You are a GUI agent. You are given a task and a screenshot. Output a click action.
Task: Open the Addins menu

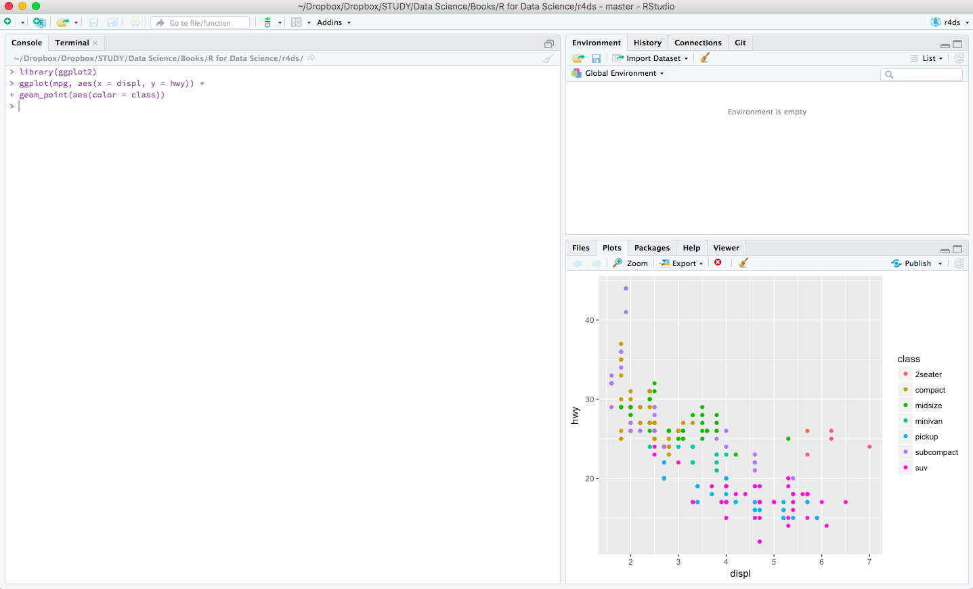click(x=334, y=22)
